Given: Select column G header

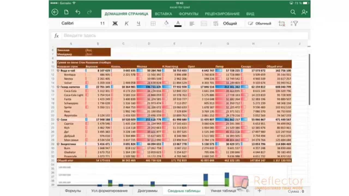Looking at the screenshot, I should pos(228,44).
